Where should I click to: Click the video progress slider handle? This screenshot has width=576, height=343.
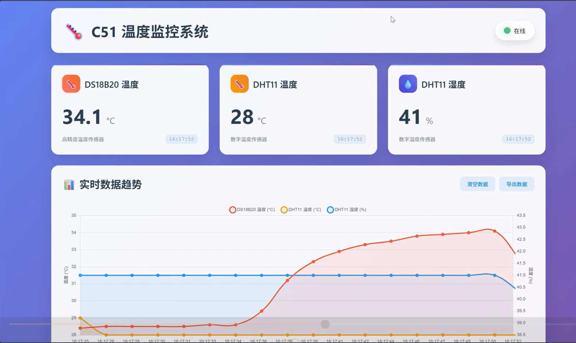pyautogui.click(x=325, y=324)
